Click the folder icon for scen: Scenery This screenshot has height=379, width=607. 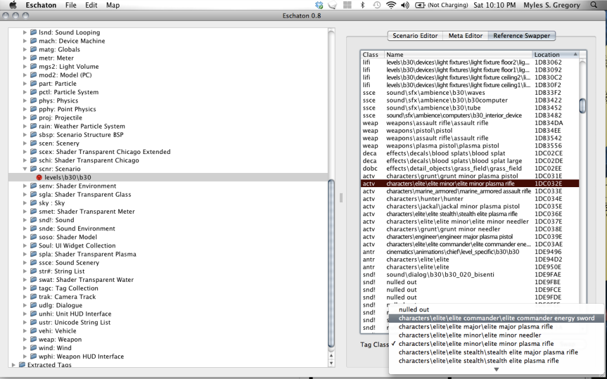tap(34, 143)
